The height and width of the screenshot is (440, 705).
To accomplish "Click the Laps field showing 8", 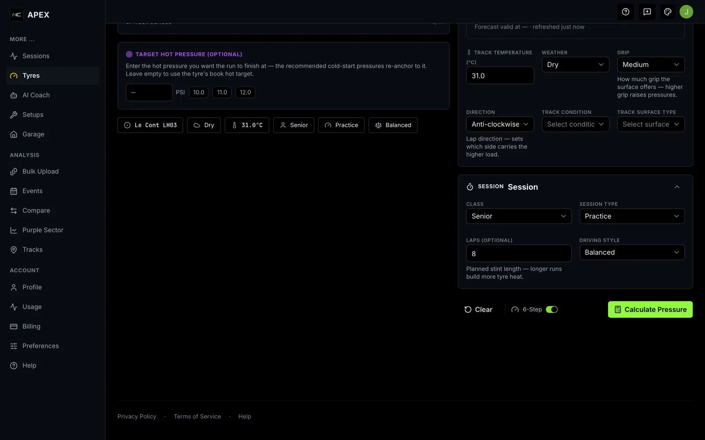I will pyautogui.click(x=519, y=253).
